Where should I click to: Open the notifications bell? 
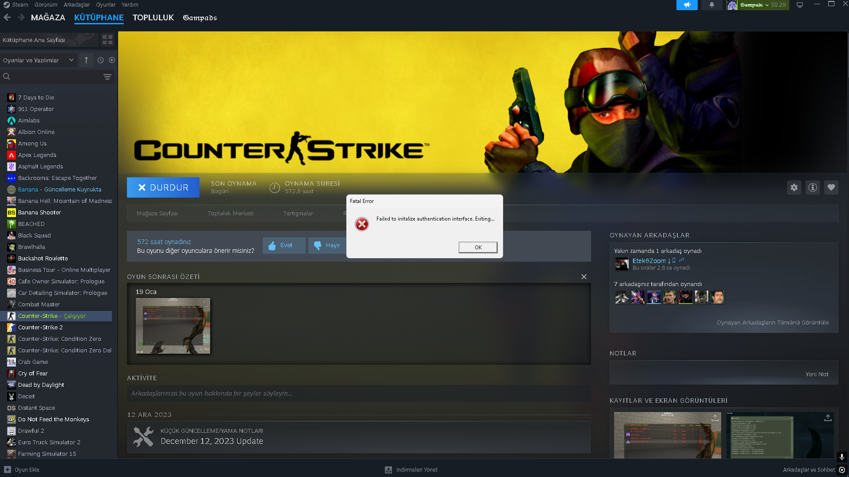pyautogui.click(x=711, y=5)
